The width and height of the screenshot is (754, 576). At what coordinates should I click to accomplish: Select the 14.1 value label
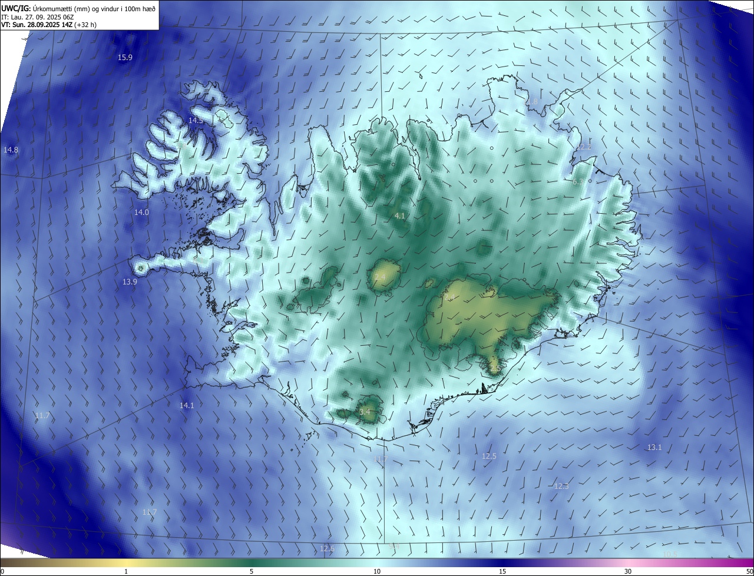coord(187,406)
